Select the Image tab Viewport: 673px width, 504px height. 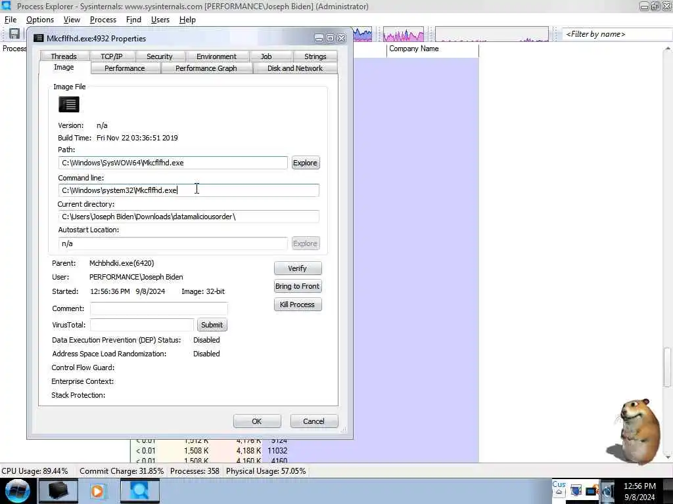click(x=64, y=68)
